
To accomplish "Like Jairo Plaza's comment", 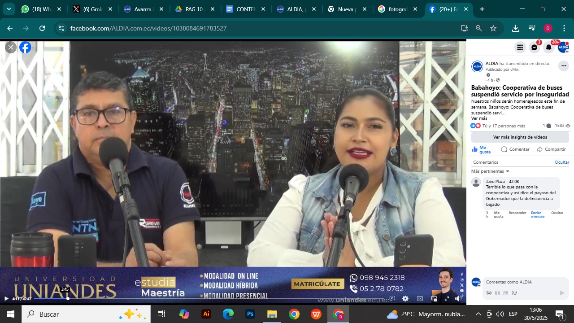I will [x=499, y=214].
